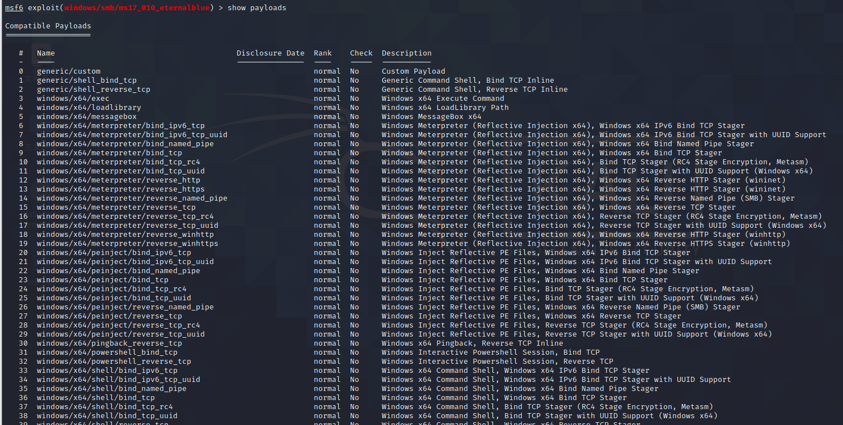
Task: Click the 'Rank' column header
Action: click(323, 53)
